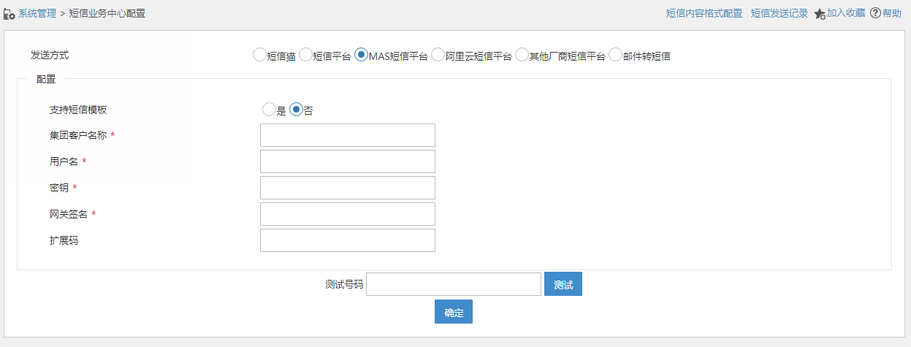Open the 短信发送记录 link
Viewport: 911px width, 347px height.
[x=780, y=13]
